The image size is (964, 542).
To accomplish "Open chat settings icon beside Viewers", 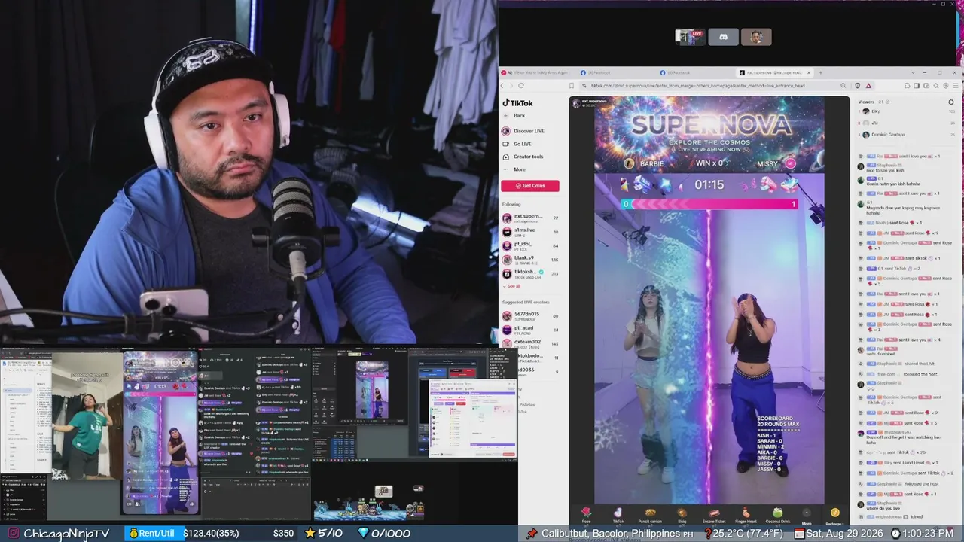I will point(950,102).
